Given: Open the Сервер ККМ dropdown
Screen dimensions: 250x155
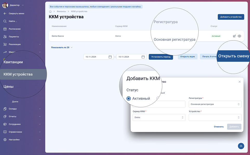Looking at the screenshot, I should tap(159, 117).
